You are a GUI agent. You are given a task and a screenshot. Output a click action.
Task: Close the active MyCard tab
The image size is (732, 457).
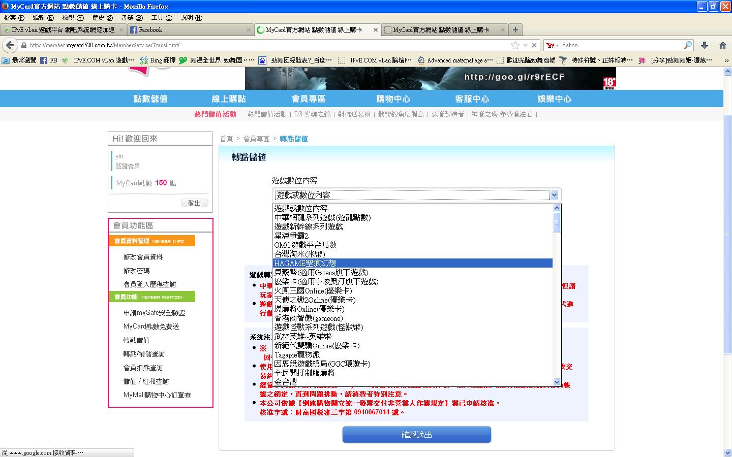coord(376,30)
